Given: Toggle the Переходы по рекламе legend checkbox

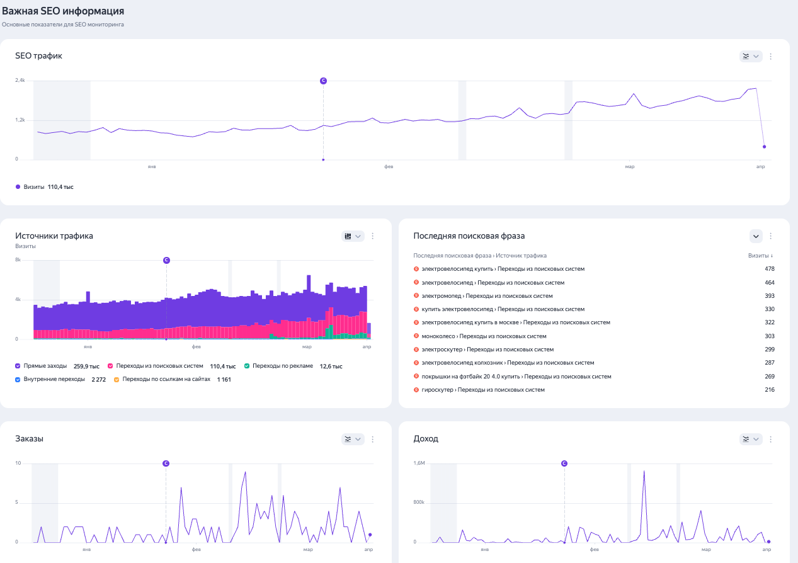Looking at the screenshot, I should click(247, 366).
